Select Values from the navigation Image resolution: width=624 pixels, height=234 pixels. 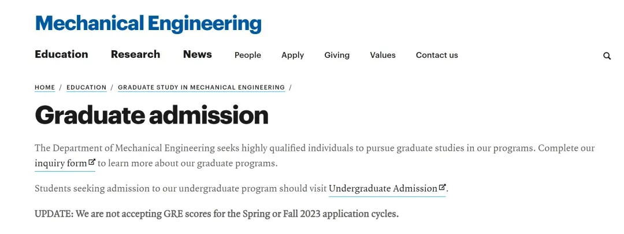click(382, 55)
